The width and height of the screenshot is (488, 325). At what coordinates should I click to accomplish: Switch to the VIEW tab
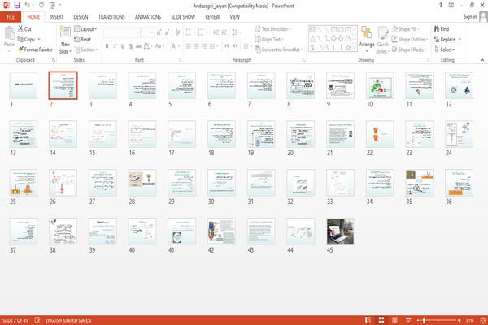coord(235,17)
